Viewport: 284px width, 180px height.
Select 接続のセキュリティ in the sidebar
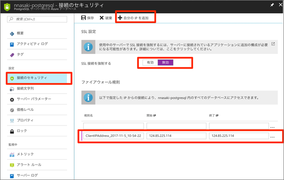pos(37,78)
